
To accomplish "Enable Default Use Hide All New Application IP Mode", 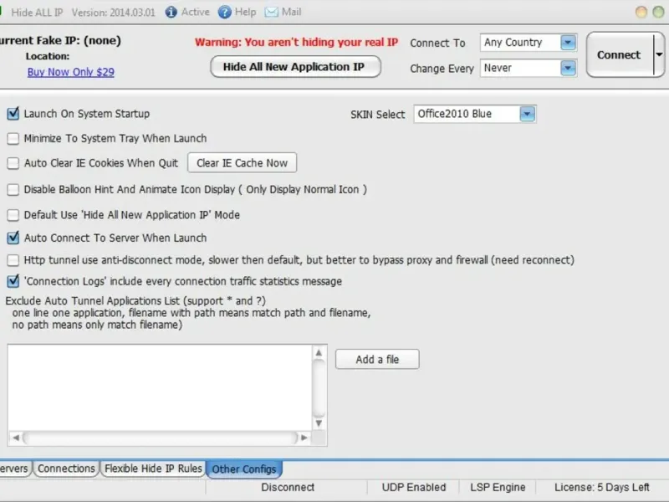I will click(13, 215).
